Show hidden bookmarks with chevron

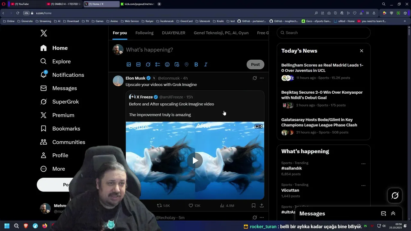pos(405,21)
